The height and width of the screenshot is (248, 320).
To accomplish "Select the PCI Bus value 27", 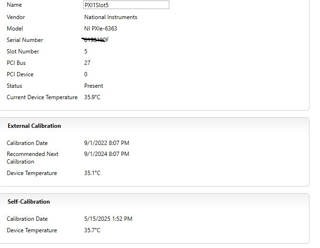I will (87, 63).
